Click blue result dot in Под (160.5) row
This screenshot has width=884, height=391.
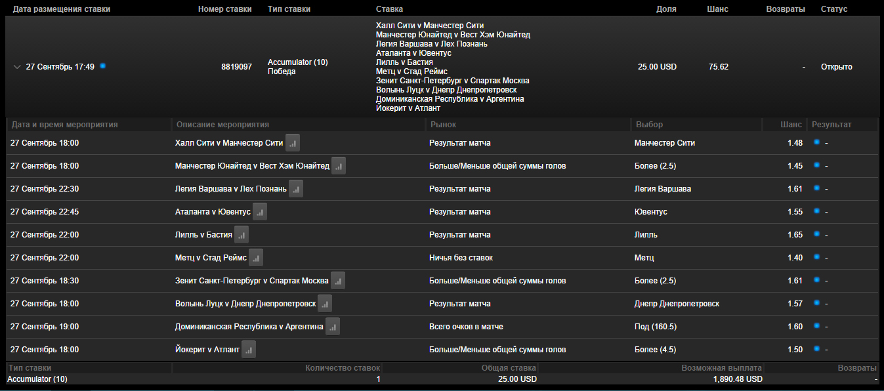pyautogui.click(x=816, y=326)
